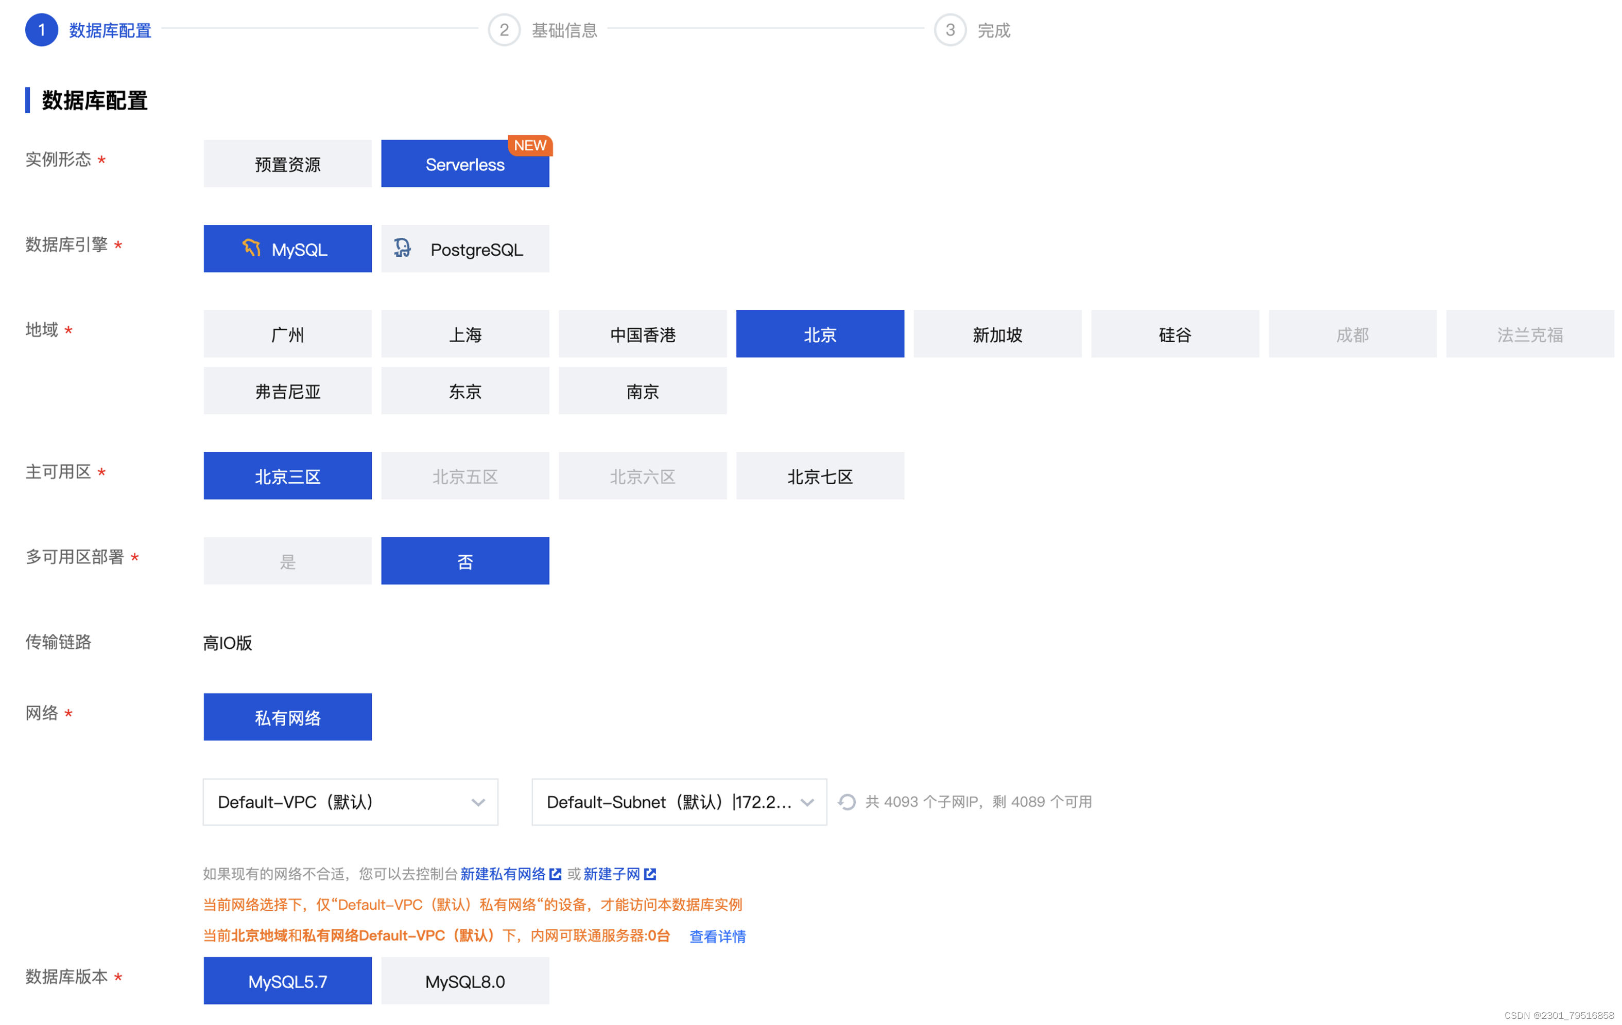Viewport: 1622px width, 1025px height.
Task: Choose 北京七区 availability zone
Action: [820, 476]
